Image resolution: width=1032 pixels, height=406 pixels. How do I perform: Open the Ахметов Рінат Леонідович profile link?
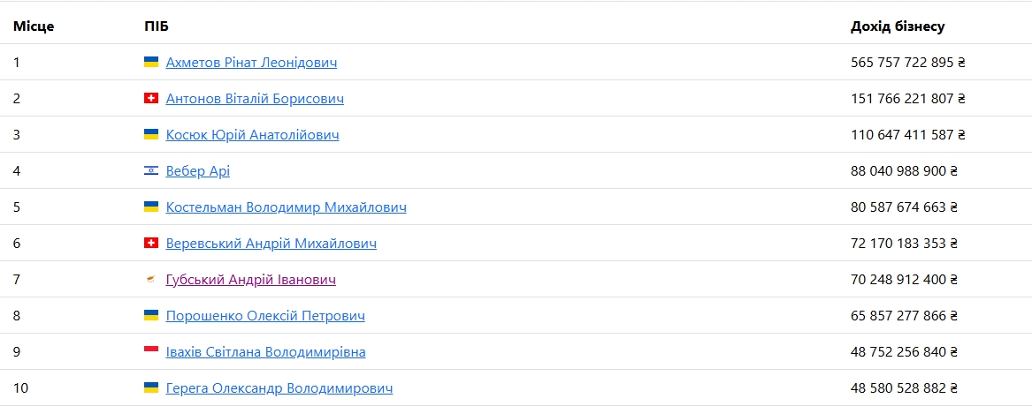(x=251, y=63)
